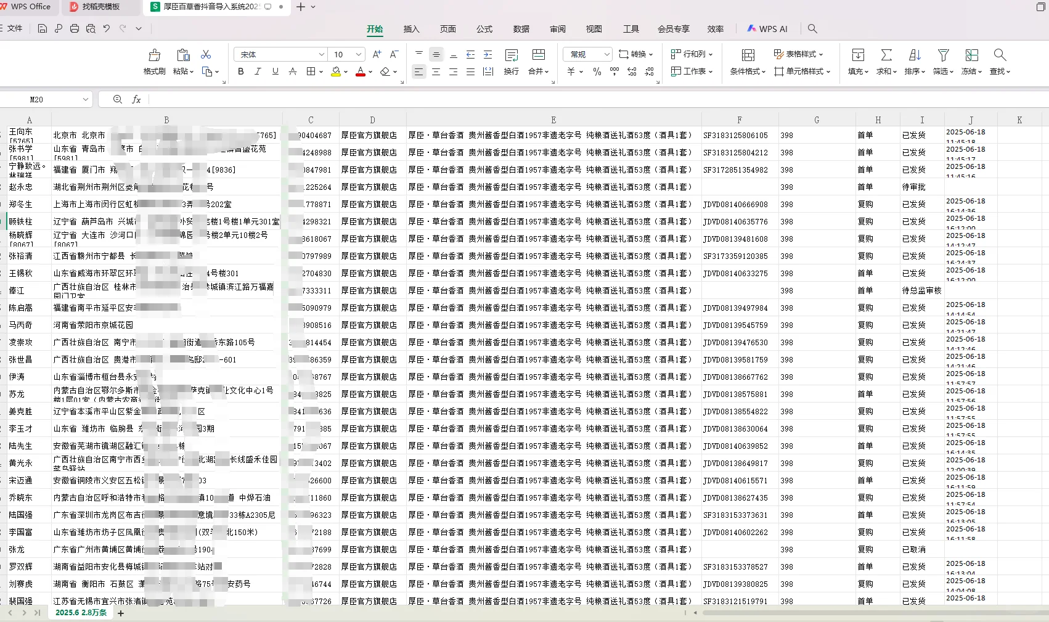Screen dimensions: 1049x622
Task: Click the Conditional Formatting (条件格式) icon
Action: point(748,55)
